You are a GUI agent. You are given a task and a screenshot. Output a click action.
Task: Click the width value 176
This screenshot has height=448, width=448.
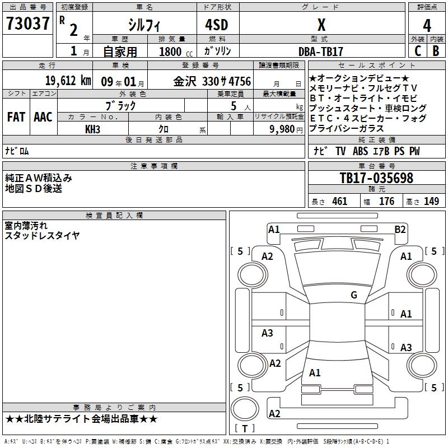[x=386, y=201]
